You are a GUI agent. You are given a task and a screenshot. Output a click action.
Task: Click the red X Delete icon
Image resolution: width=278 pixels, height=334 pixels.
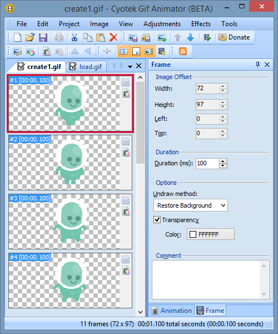click(113, 37)
